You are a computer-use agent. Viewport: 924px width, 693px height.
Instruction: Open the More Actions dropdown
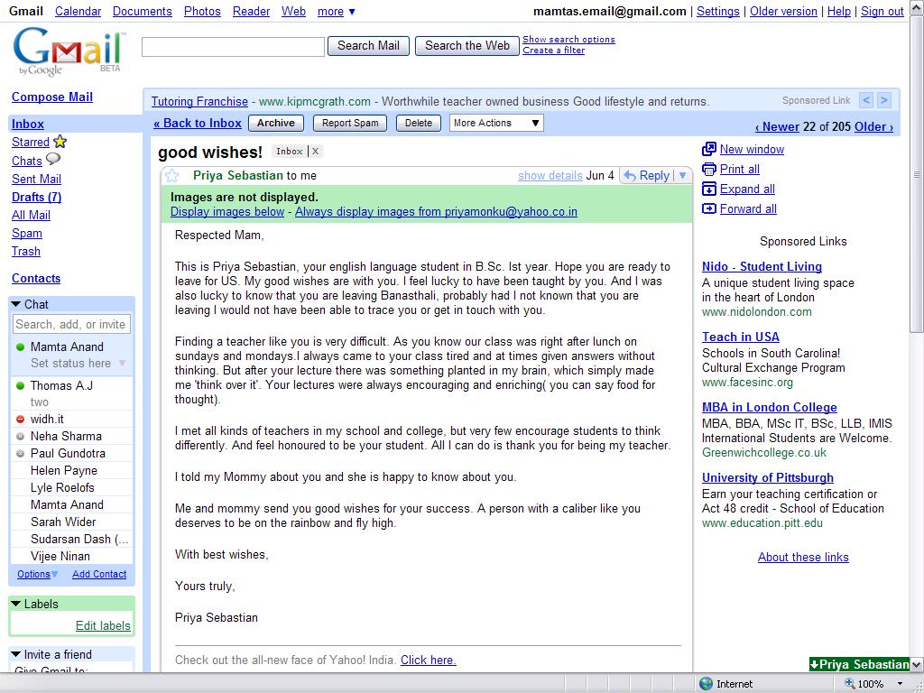tap(496, 123)
